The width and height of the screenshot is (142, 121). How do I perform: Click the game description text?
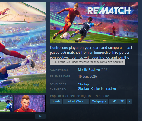[91, 52]
